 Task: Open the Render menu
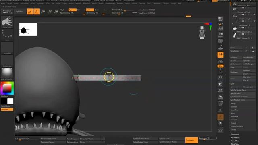(x=120, y=4)
